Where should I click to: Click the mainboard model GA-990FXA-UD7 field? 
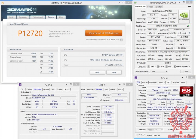click(46, 98)
